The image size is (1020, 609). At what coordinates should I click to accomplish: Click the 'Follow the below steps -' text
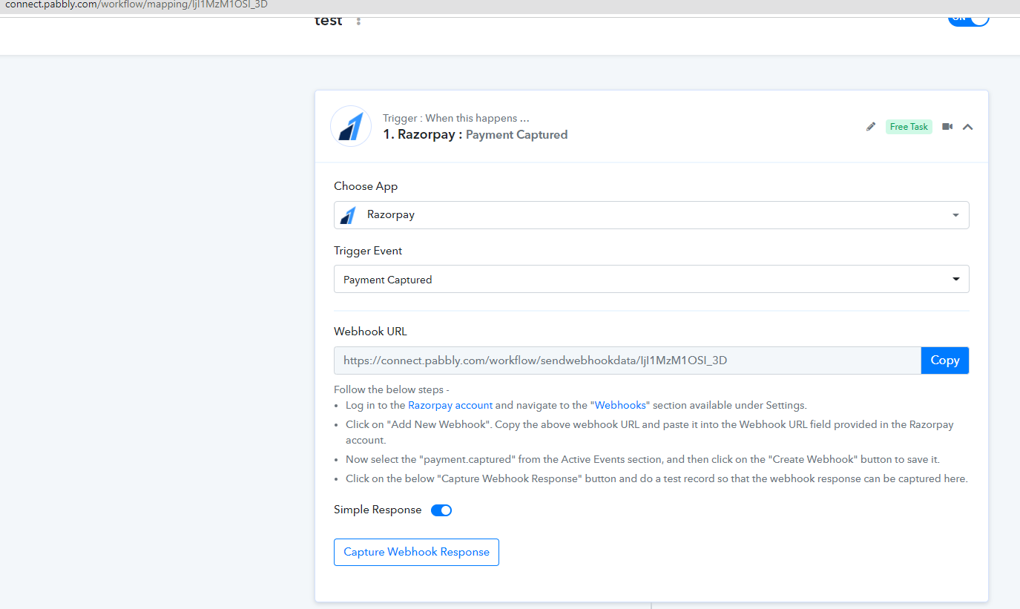point(392,389)
